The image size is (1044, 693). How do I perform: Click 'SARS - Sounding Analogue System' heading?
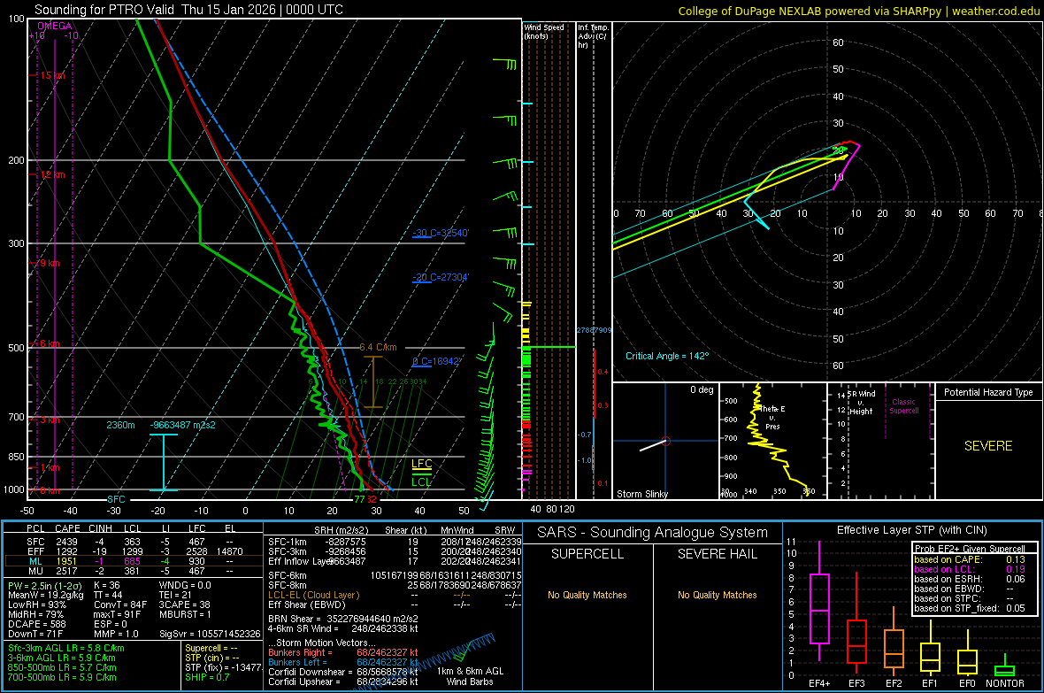click(653, 533)
